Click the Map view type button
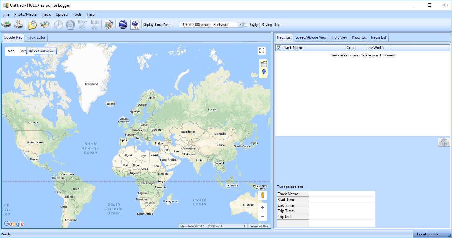This screenshot has width=452, height=238. [x=11, y=51]
